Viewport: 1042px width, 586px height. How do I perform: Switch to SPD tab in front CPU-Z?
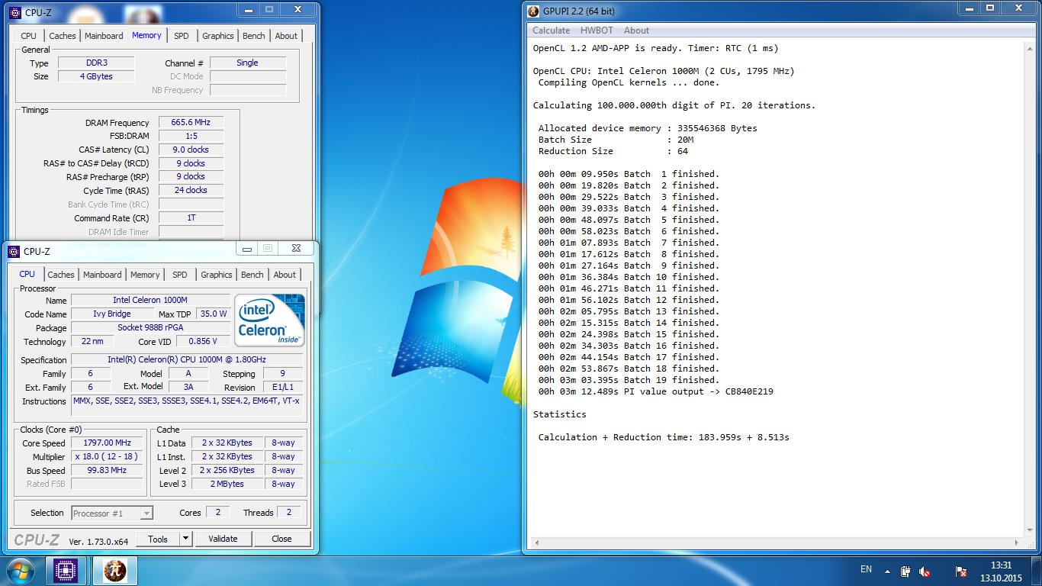coord(180,275)
